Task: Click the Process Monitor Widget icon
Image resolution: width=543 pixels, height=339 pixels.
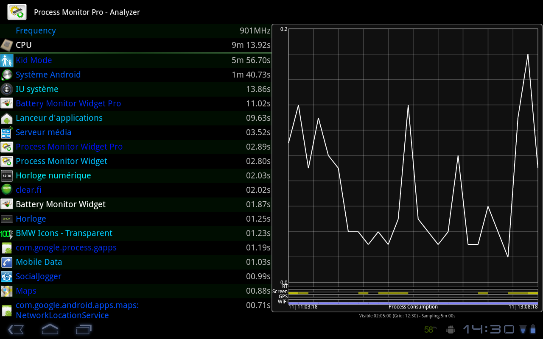Action: tap(7, 161)
